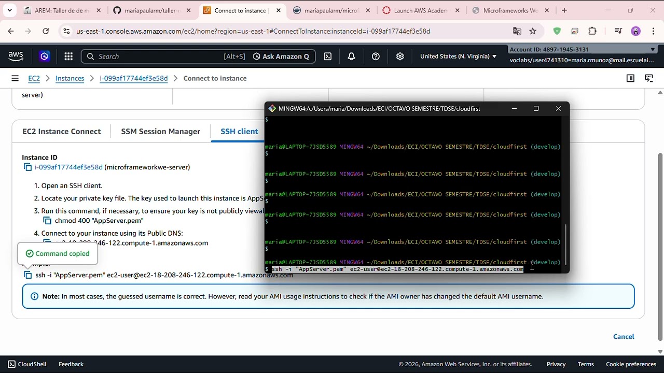Open breadcrumb link i-099af17744ef3e58d
Screen dimensions: 664x373
click(x=133, y=78)
